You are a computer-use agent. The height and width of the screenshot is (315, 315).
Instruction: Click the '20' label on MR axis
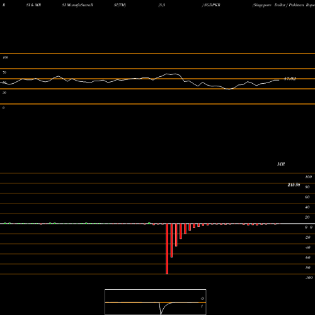coord(307,217)
